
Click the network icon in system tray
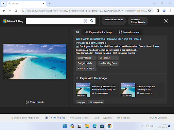[x=148, y=126]
